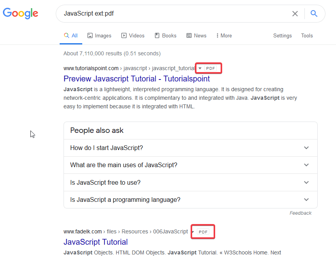
Task: Open the More menu
Action: (224, 35)
